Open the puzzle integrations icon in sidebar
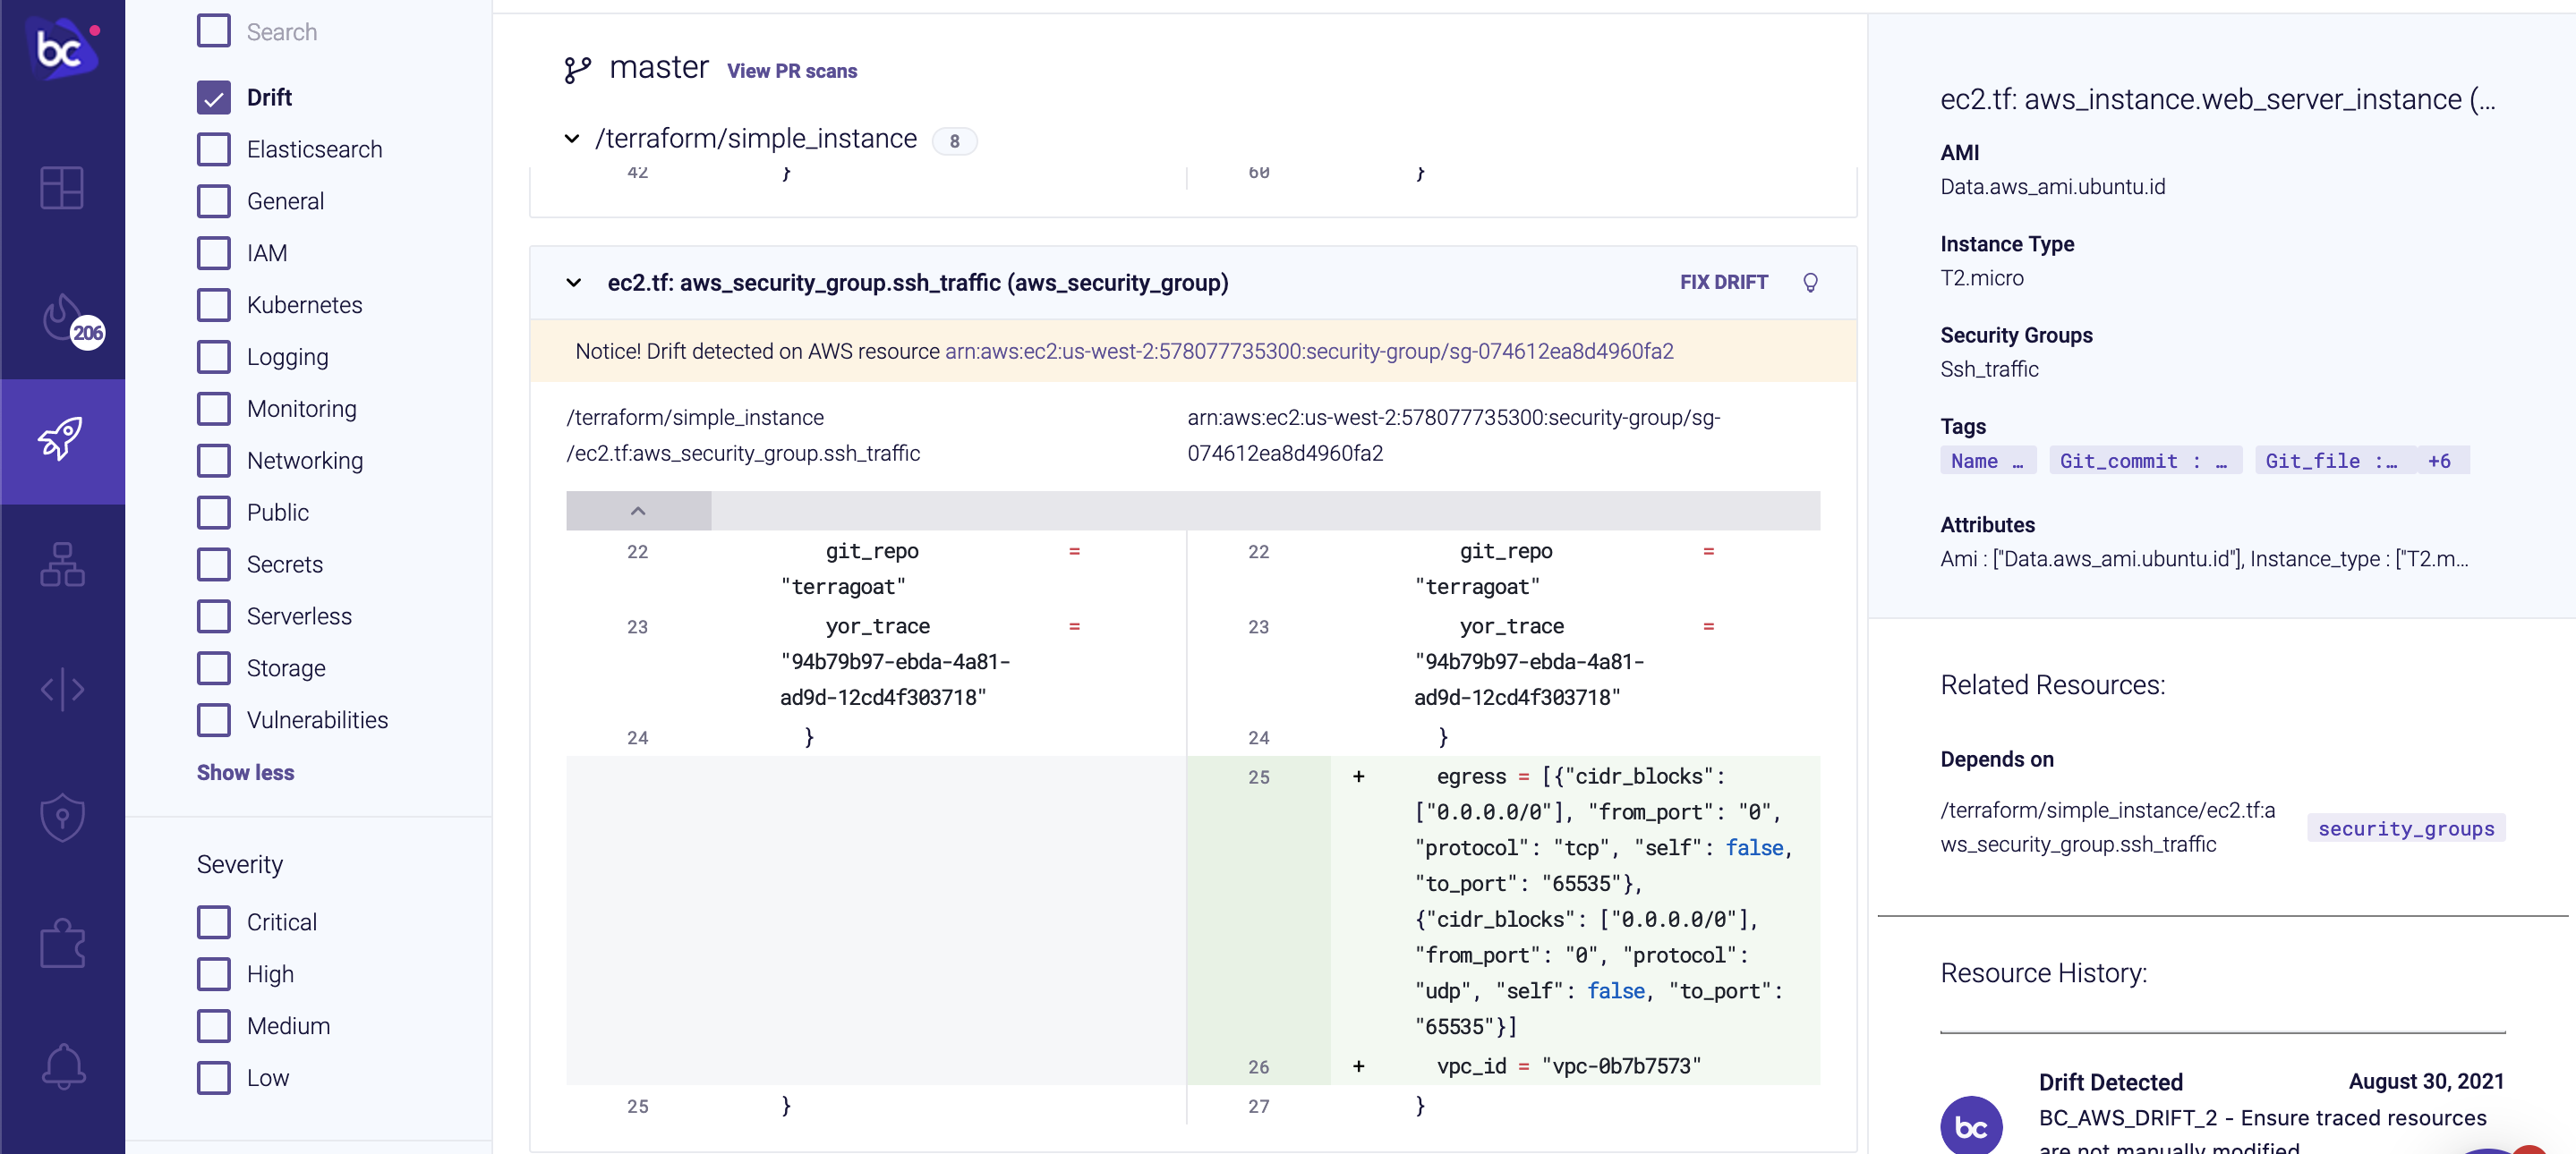Viewport: 2576px width, 1154px height. point(62,943)
